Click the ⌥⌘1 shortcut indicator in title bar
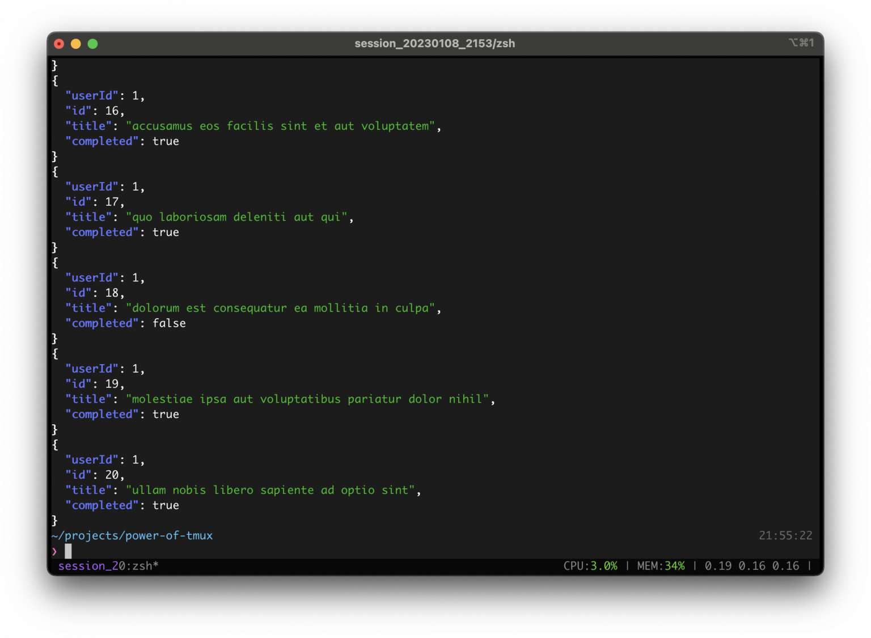Screen dimensions: 871x638 (801, 43)
